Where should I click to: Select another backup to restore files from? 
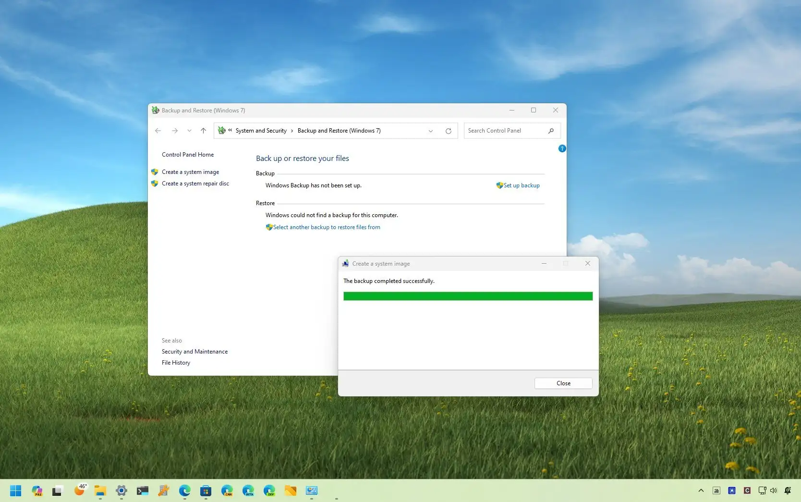tap(327, 227)
